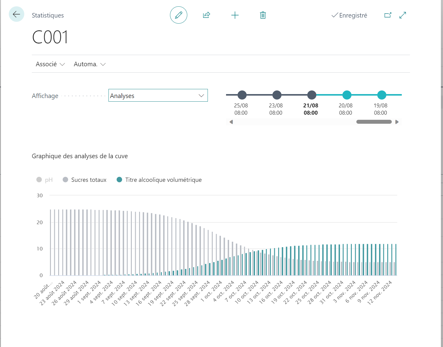Image resolution: width=443 pixels, height=347 pixels.
Task: Toggle Titre alcoolique volumétrique legend entry
Action: (x=159, y=180)
